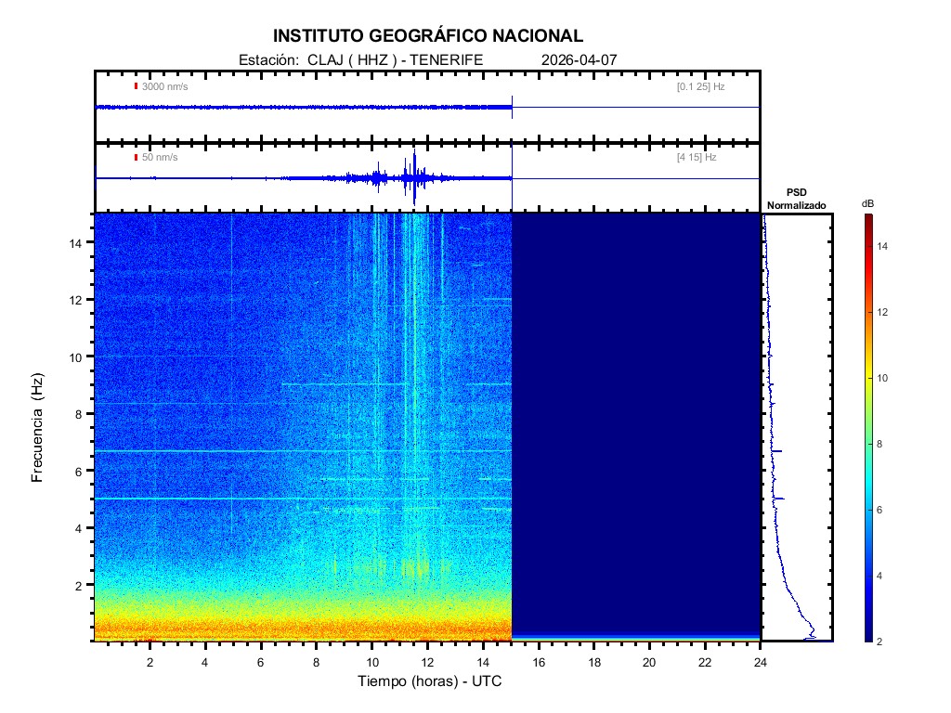The height and width of the screenshot is (713, 951).
Task: Click the Frecuencia (Hz) axis label
Action: pyautogui.click(x=38, y=428)
